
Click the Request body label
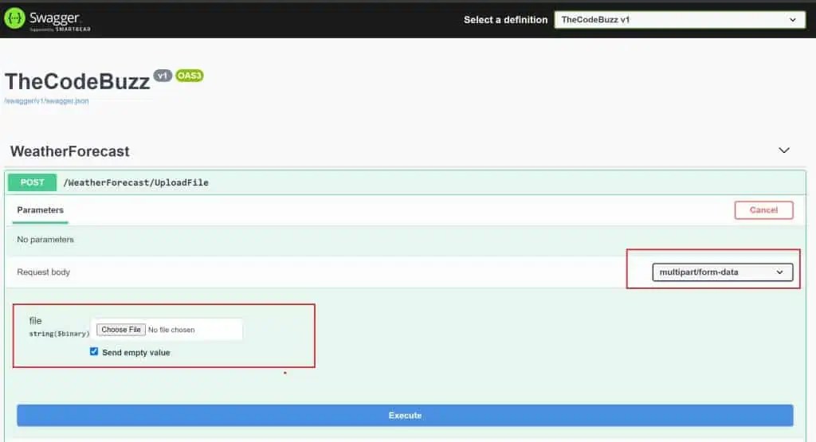click(43, 272)
